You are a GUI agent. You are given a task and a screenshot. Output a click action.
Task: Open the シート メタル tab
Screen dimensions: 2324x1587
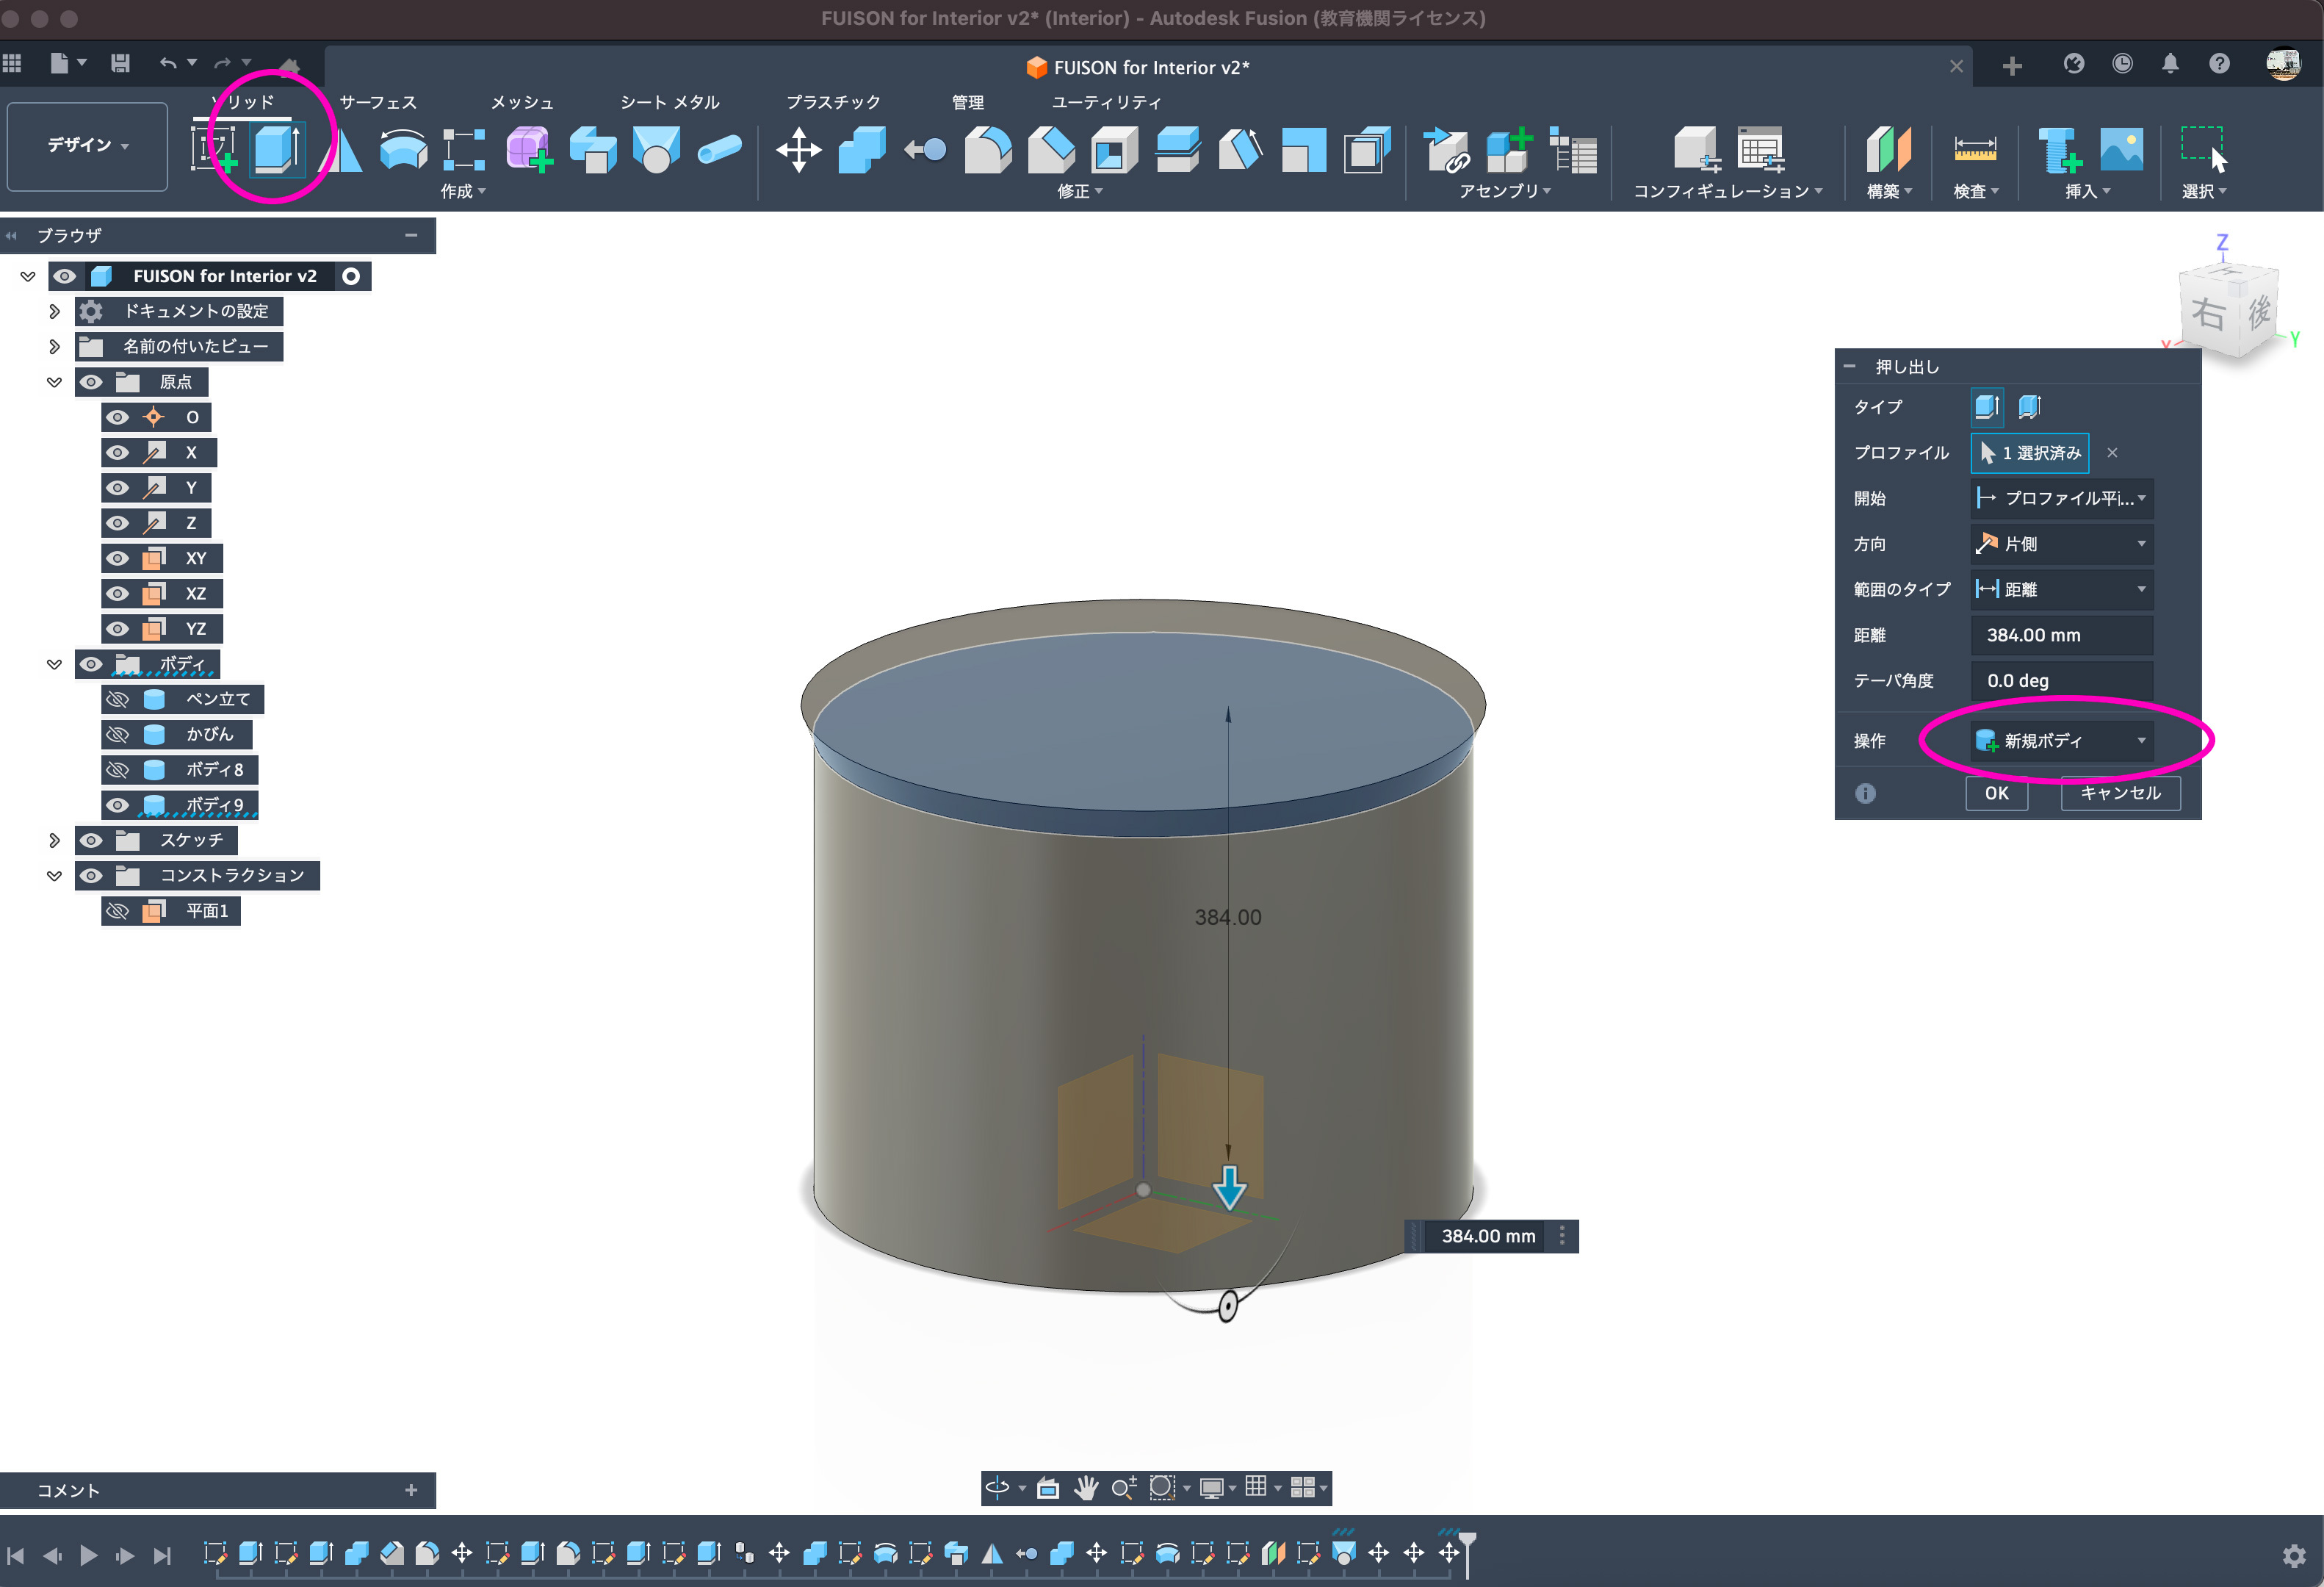669,102
